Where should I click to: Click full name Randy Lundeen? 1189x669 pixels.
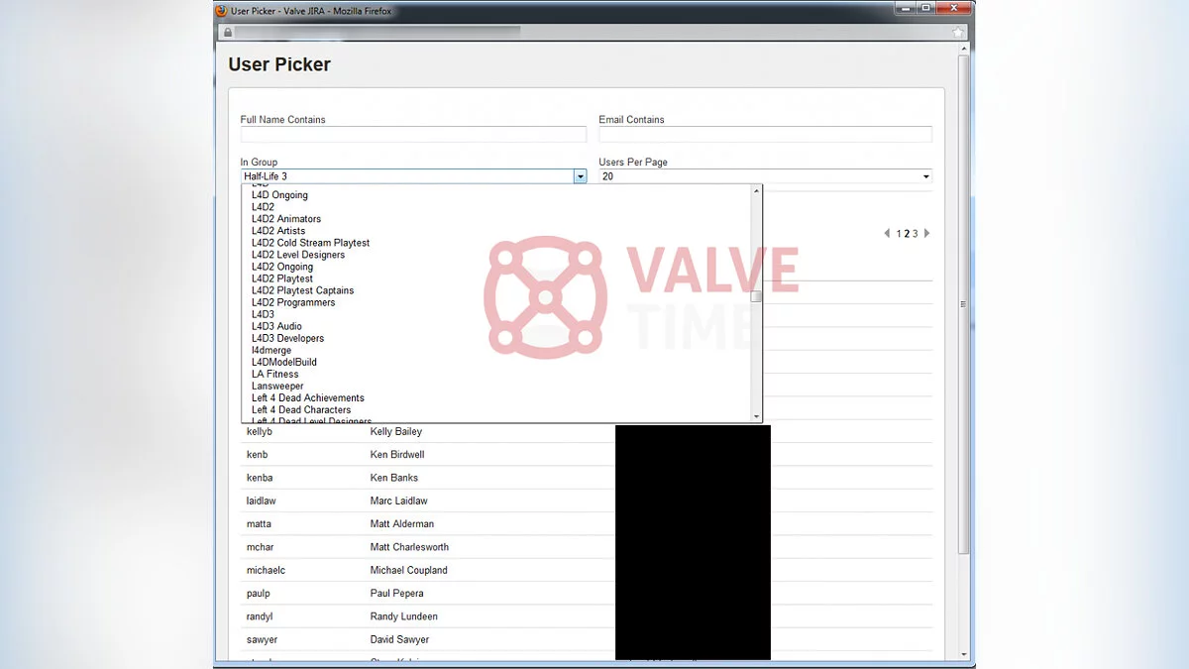pos(404,616)
